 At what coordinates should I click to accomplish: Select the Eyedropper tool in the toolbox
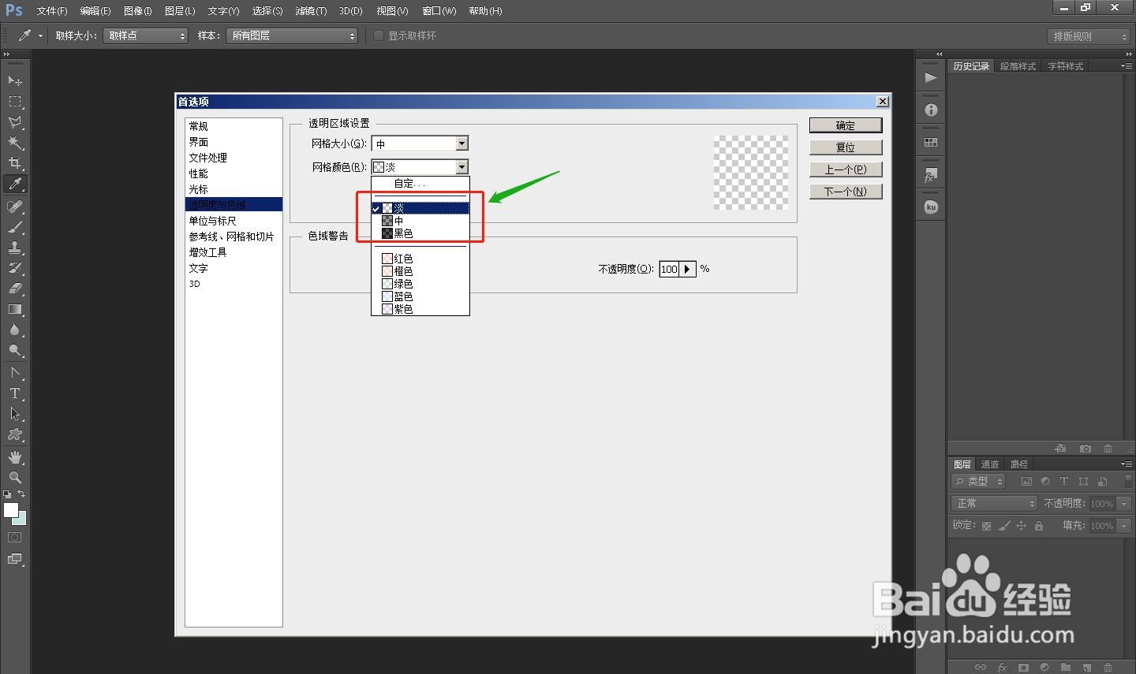[15, 184]
